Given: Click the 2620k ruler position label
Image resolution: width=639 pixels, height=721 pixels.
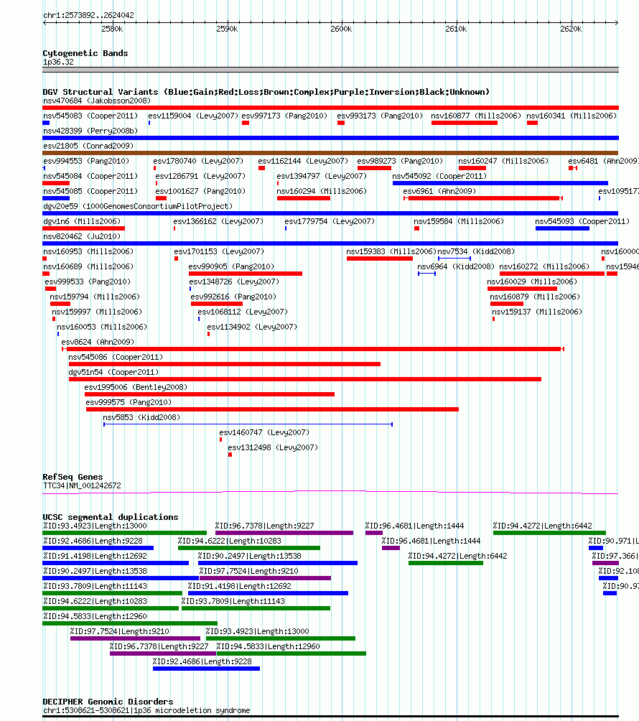Looking at the screenshot, I should [x=571, y=29].
